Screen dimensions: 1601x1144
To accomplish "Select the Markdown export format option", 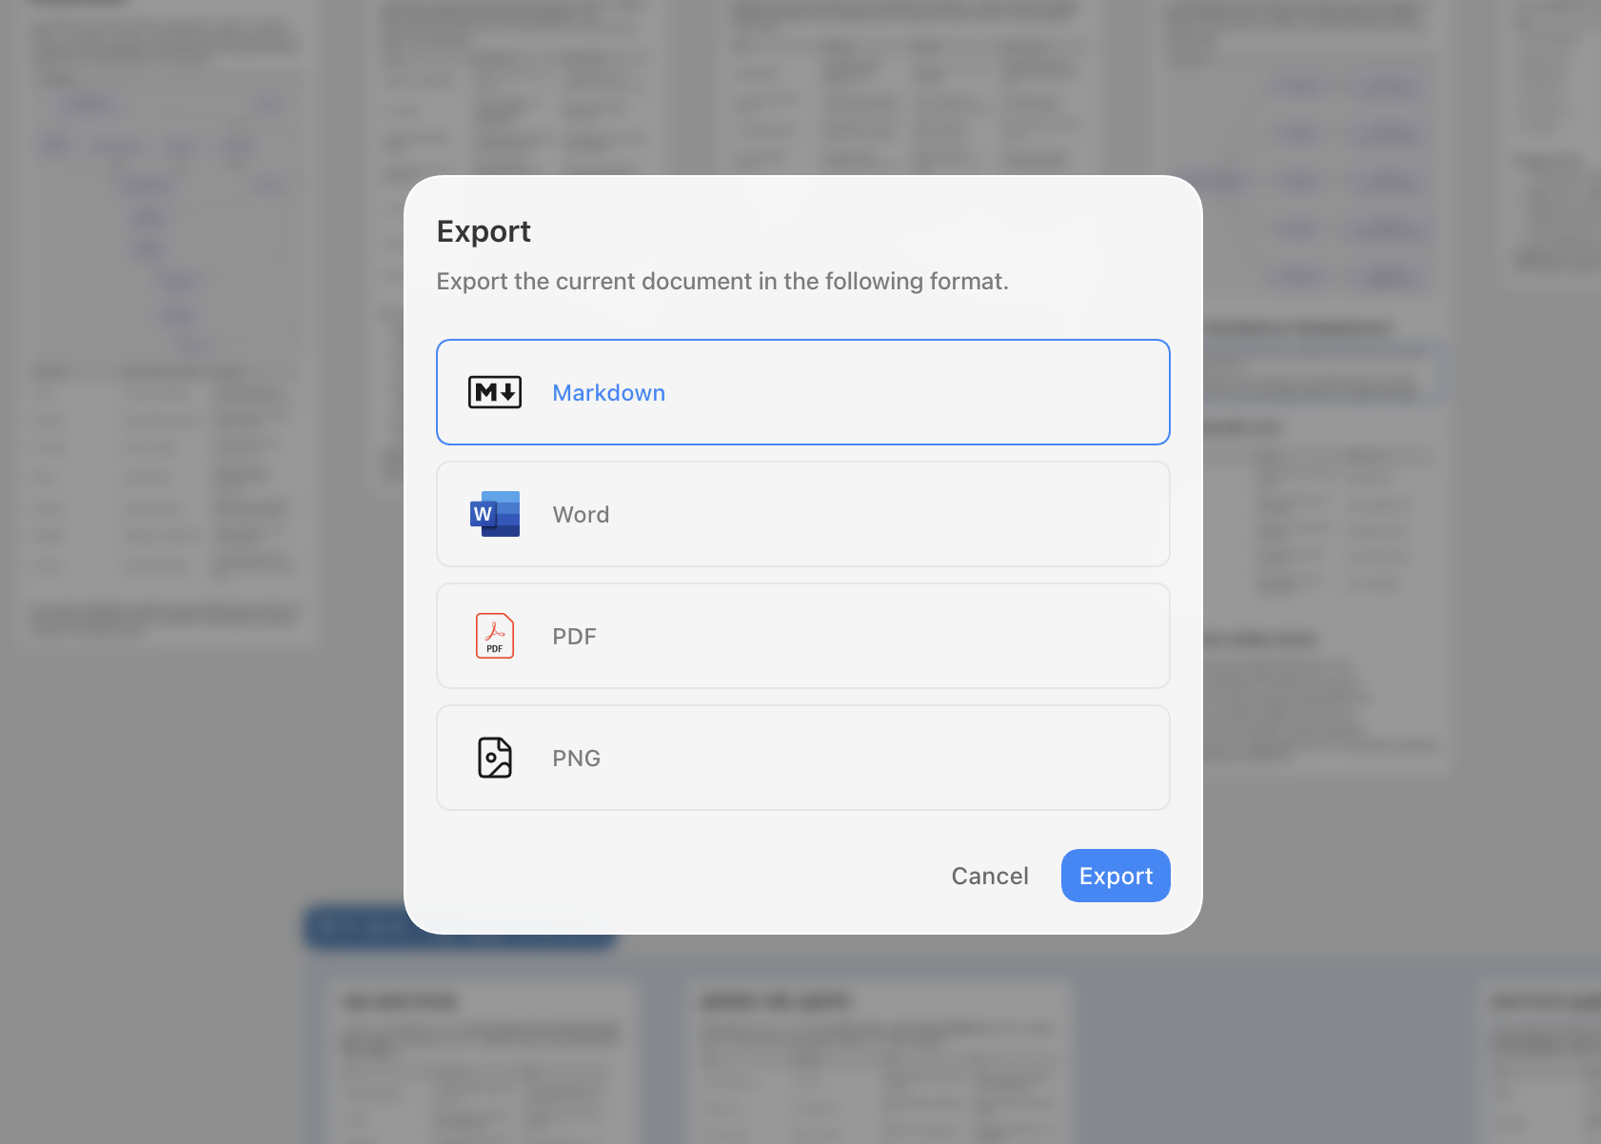I will point(802,392).
